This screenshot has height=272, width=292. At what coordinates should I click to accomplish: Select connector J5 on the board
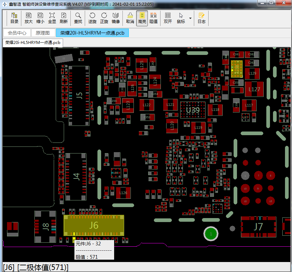click(79, 96)
